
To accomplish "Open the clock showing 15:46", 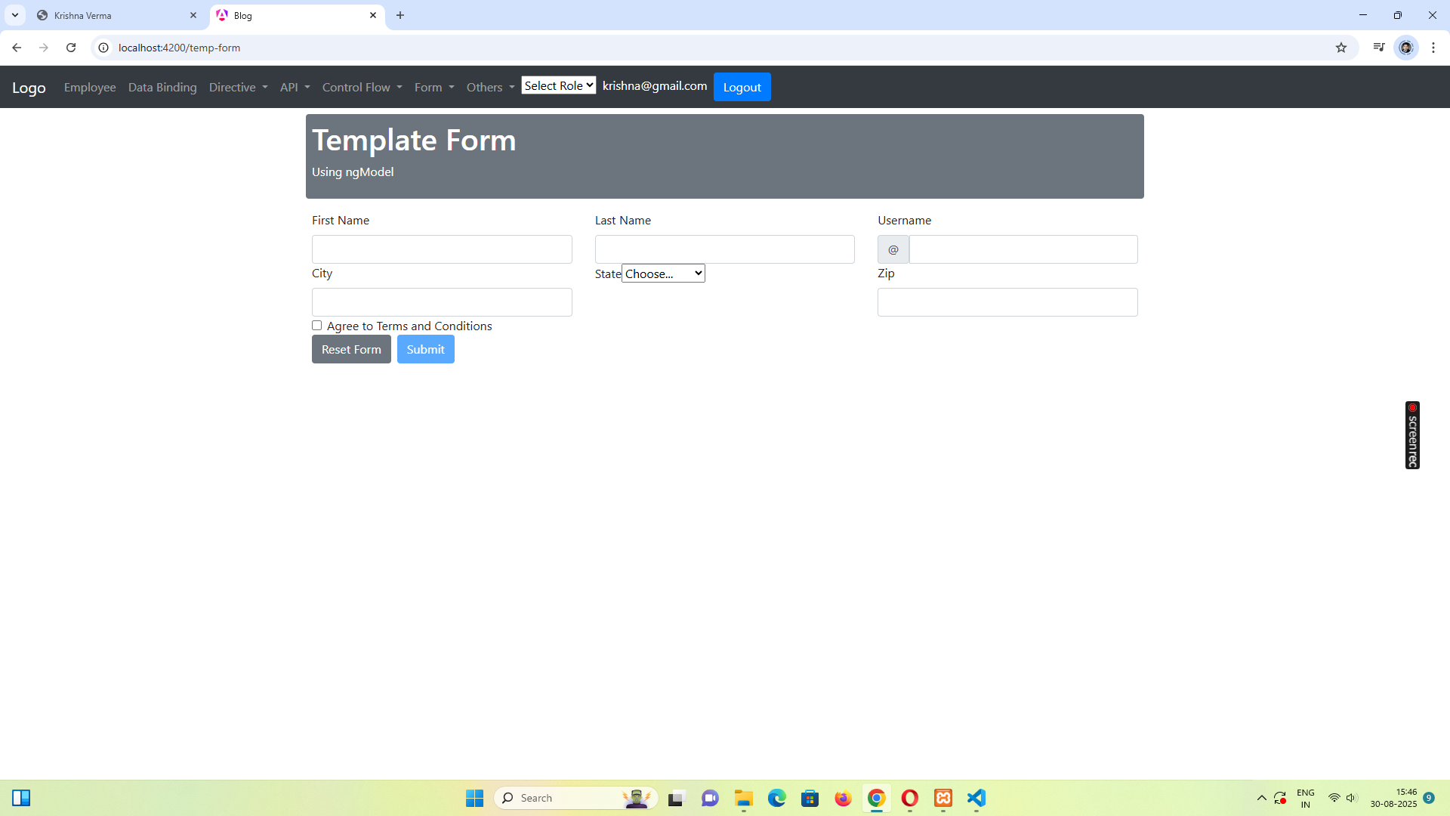I will pos(1393,798).
